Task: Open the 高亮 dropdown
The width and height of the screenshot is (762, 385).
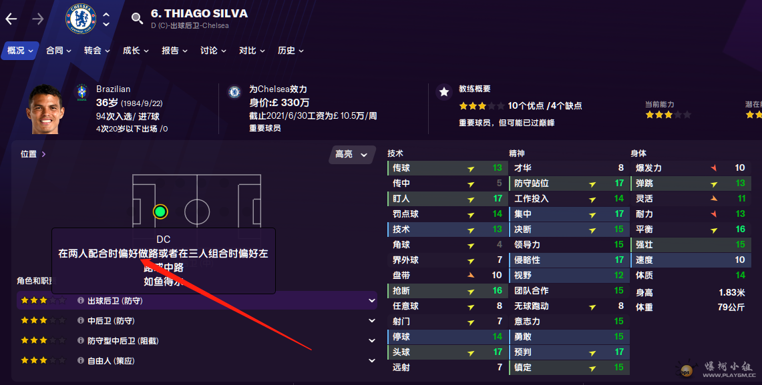Action: tap(351, 155)
